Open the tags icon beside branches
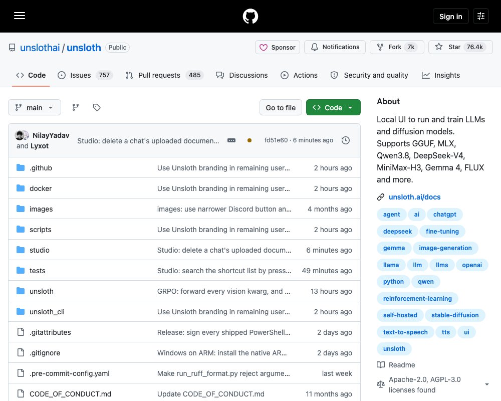 click(97, 107)
